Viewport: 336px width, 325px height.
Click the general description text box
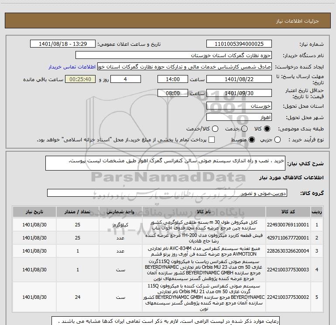pyautogui.click(x=165, y=163)
